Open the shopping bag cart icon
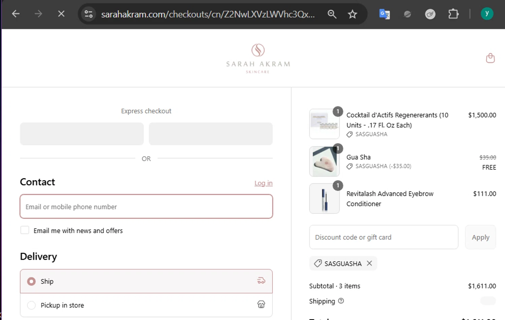This screenshot has height=320, width=505. pyautogui.click(x=490, y=58)
